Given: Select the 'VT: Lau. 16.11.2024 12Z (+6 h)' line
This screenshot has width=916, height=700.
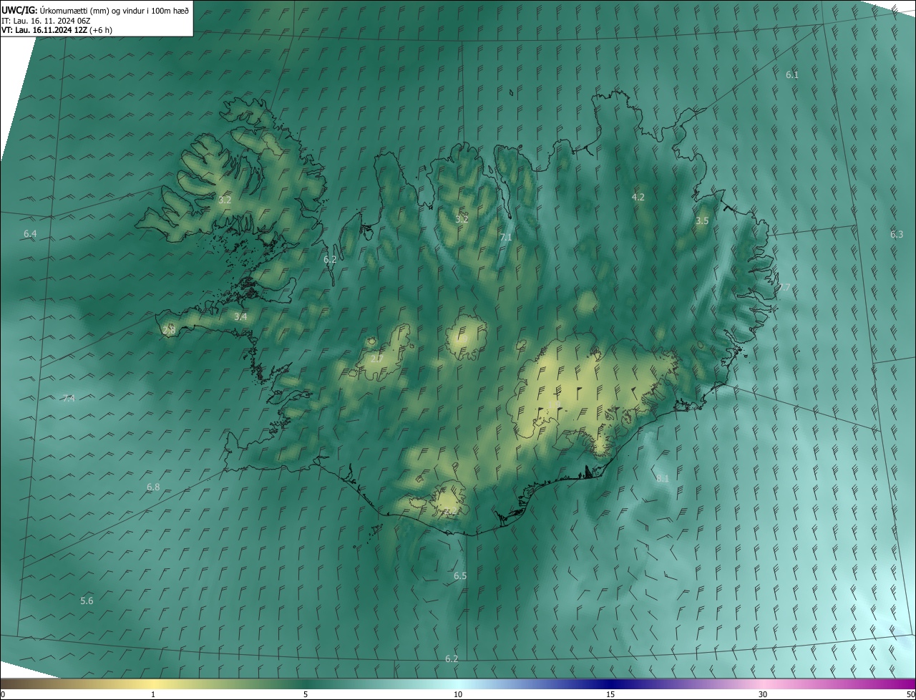Looking at the screenshot, I should (57, 30).
